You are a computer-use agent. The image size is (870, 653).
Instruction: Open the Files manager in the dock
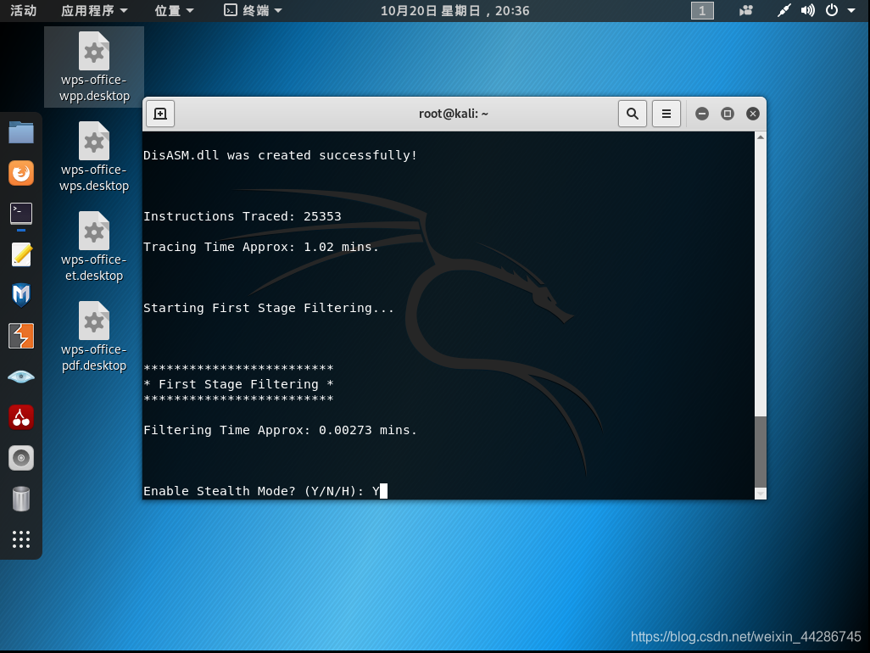[20, 132]
